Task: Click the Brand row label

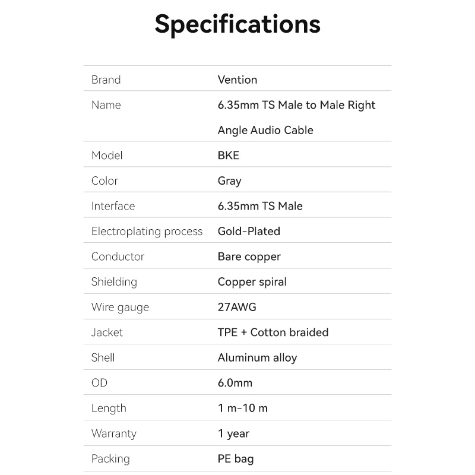Action: [x=106, y=80]
